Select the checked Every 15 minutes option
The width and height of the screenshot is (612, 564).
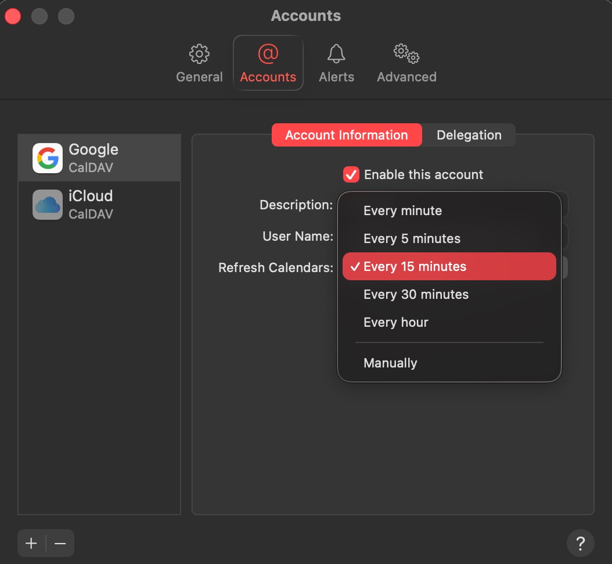415,266
